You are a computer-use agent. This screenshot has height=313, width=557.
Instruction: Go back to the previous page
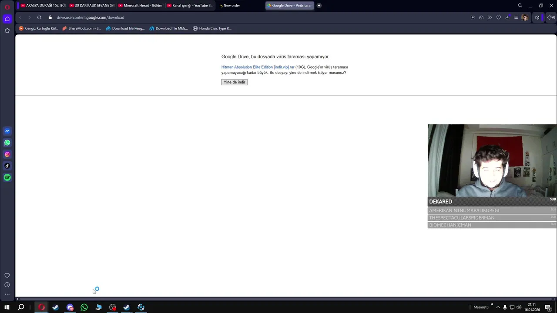click(20, 17)
